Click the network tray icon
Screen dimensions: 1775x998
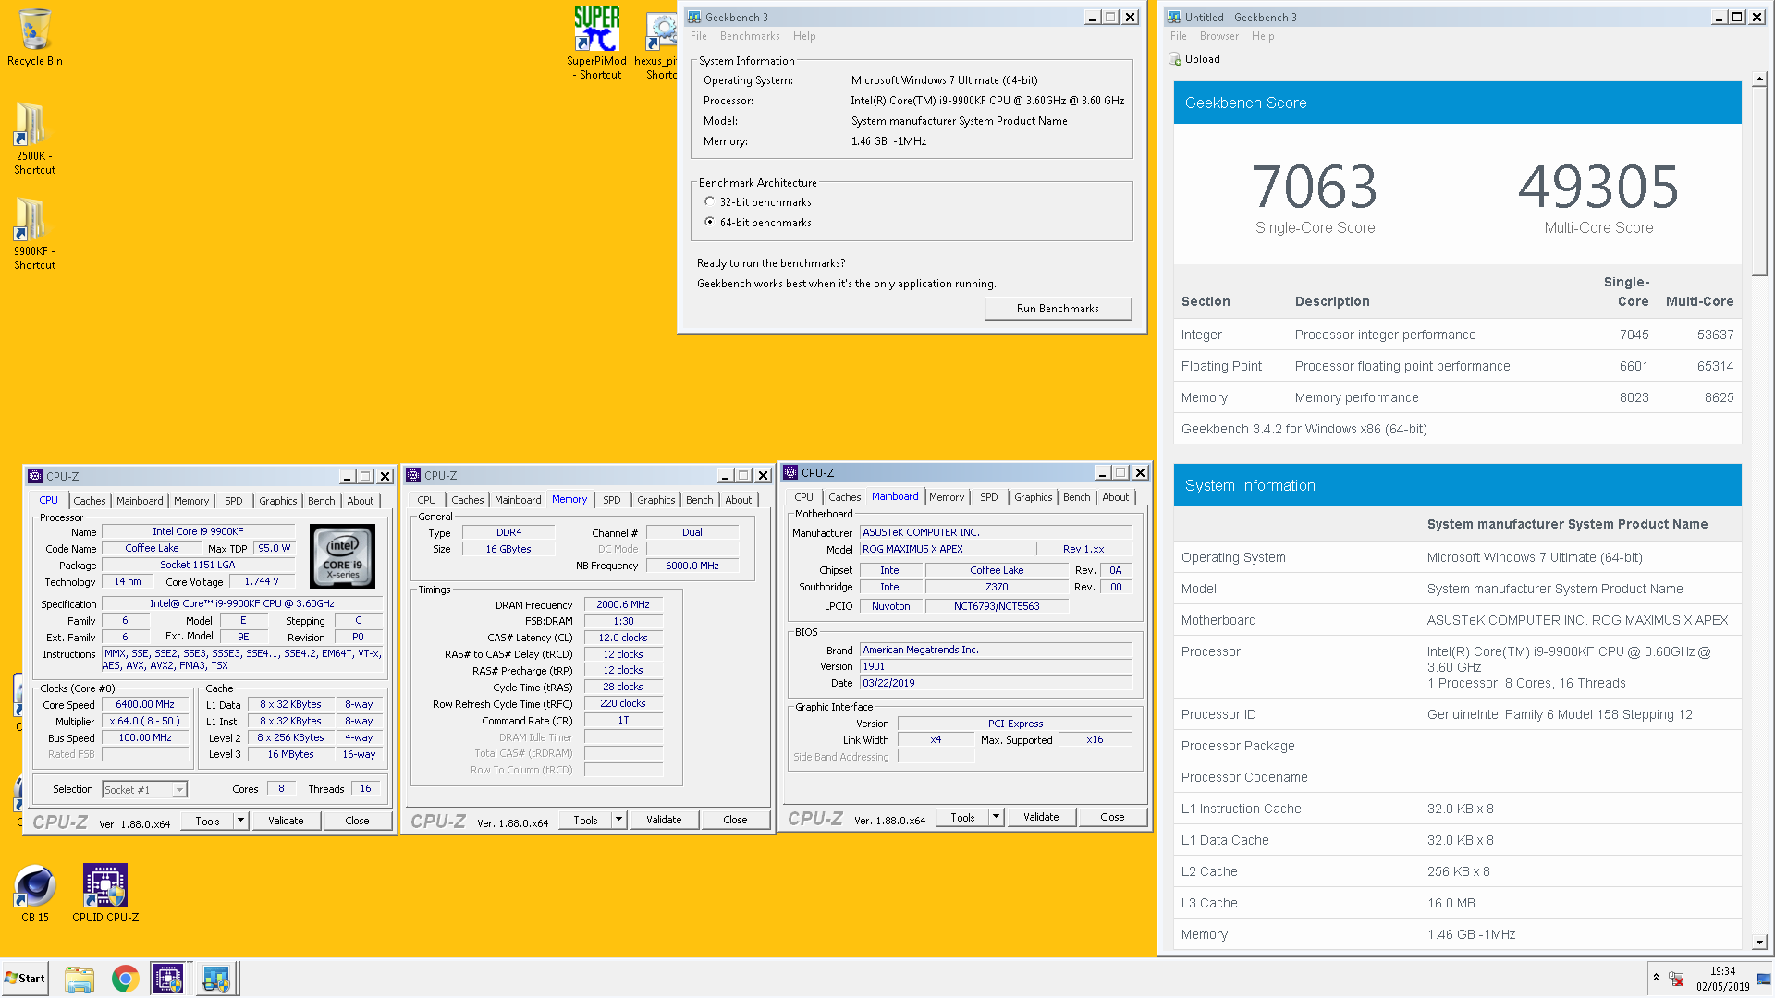click(1676, 979)
